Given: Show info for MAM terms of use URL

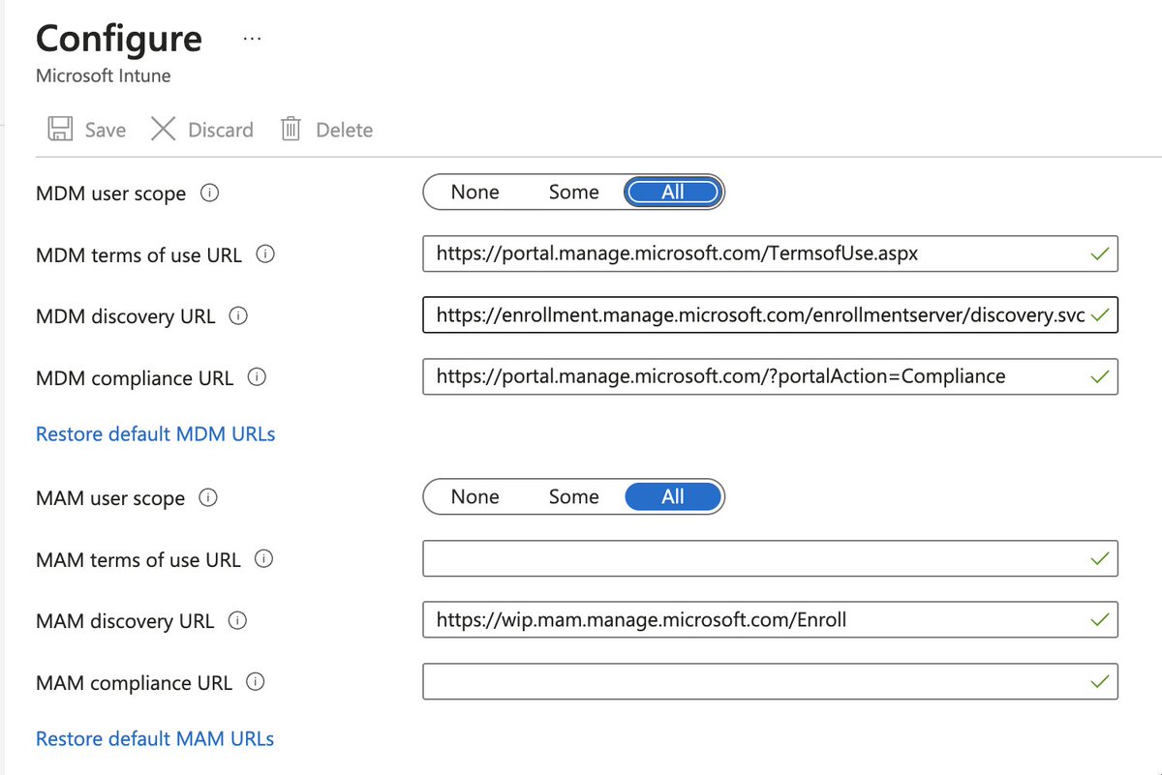Looking at the screenshot, I should click(x=264, y=559).
